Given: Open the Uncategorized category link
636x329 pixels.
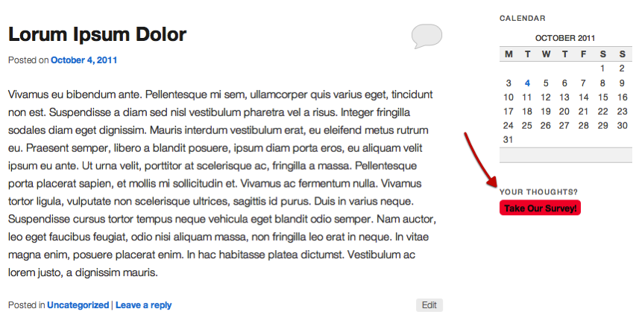Looking at the screenshot, I should 78,305.
